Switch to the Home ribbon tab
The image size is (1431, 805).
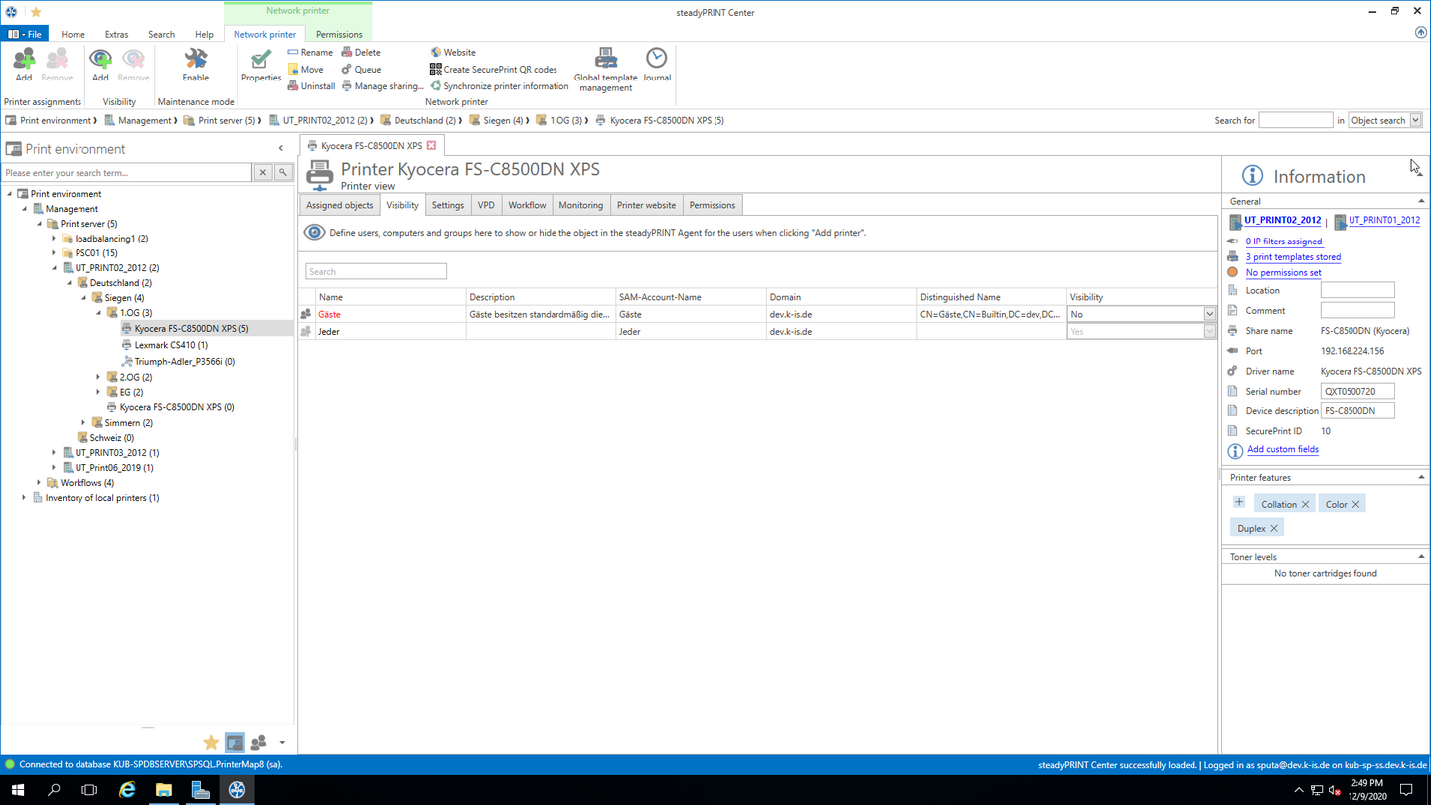[x=73, y=34]
